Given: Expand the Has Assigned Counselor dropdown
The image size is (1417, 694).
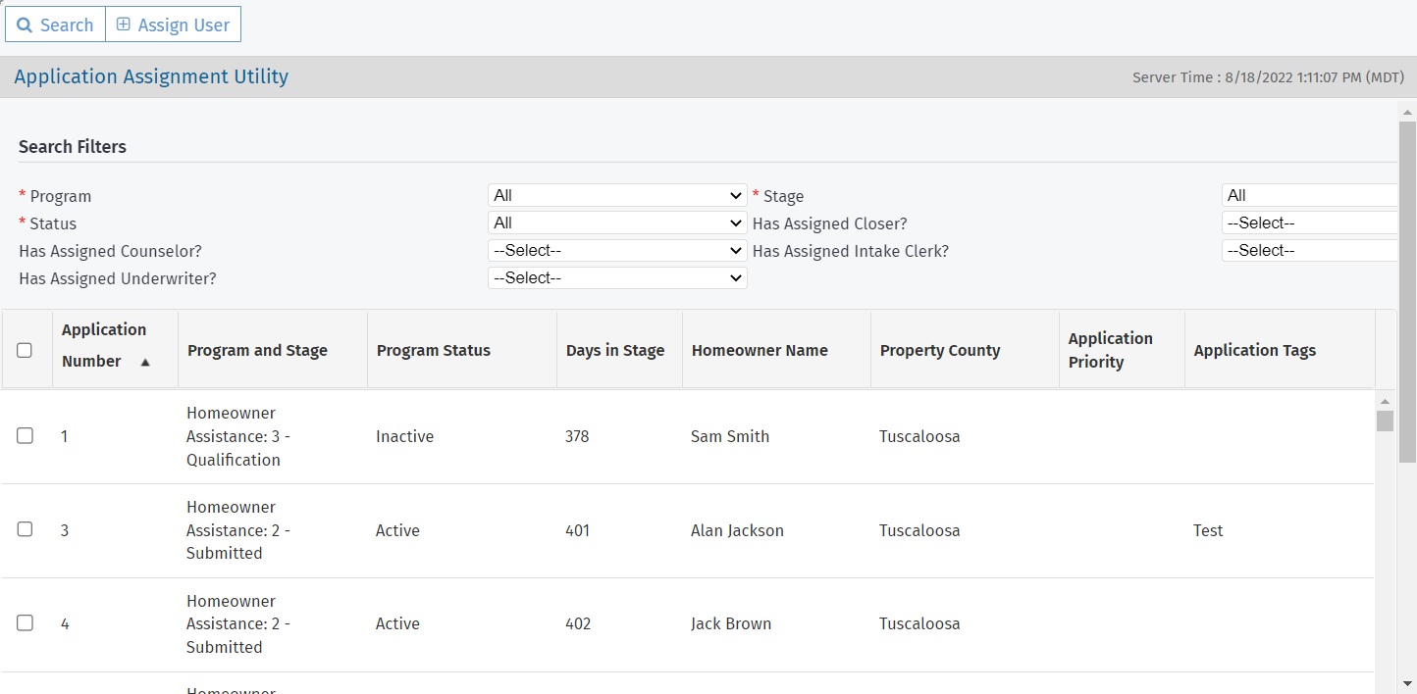Looking at the screenshot, I should pos(616,250).
